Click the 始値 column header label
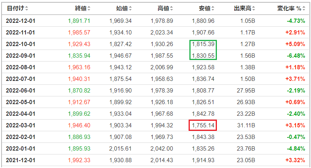The image size is (311, 168). coord(122,9)
